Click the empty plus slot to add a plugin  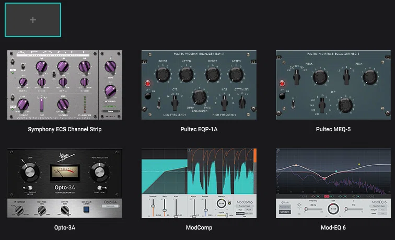[x=33, y=20]
